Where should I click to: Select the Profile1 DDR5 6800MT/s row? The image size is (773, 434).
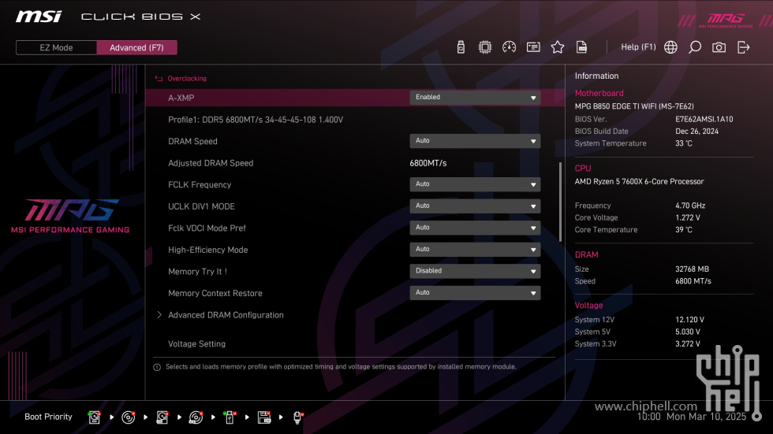tap(256, 120)
